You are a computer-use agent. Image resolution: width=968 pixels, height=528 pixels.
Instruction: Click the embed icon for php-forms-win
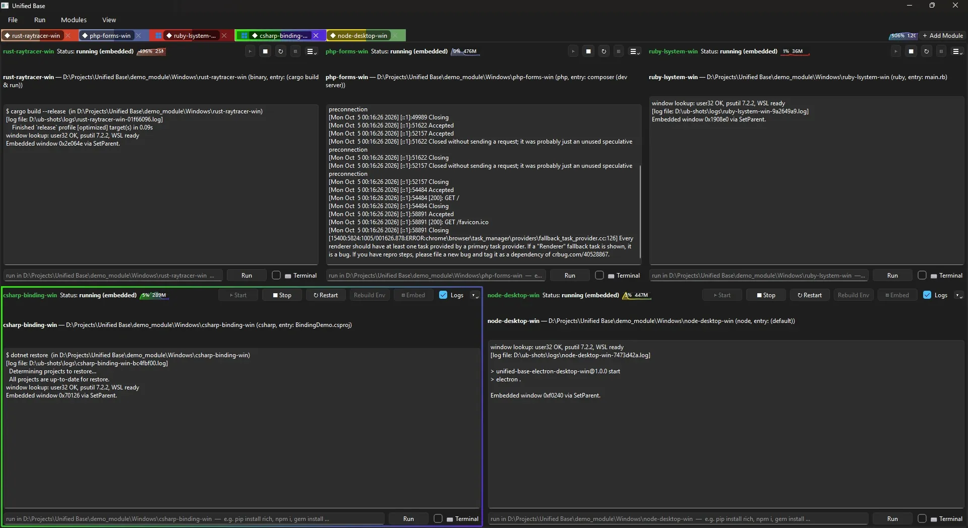point(619,51)
